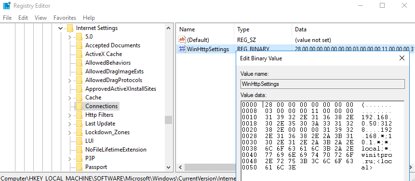Expand the Cache key
Viewport: 415px width, 181px height.
69,98
